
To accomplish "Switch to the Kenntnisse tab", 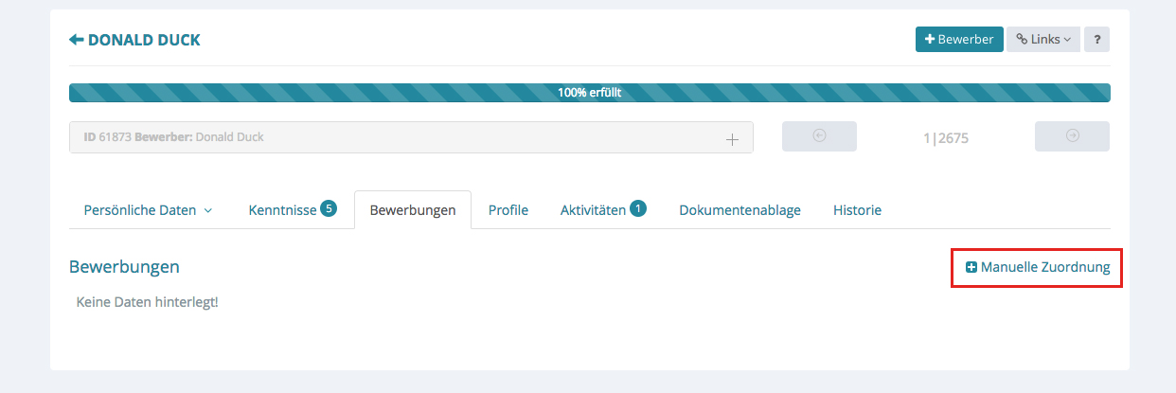I will (x=282, y=210).
